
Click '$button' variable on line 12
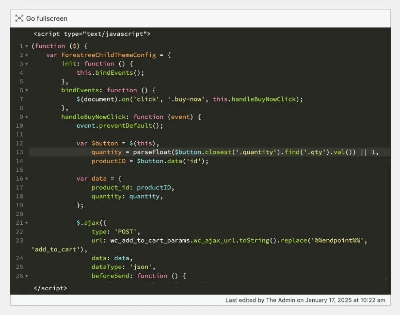pos(105,143)
